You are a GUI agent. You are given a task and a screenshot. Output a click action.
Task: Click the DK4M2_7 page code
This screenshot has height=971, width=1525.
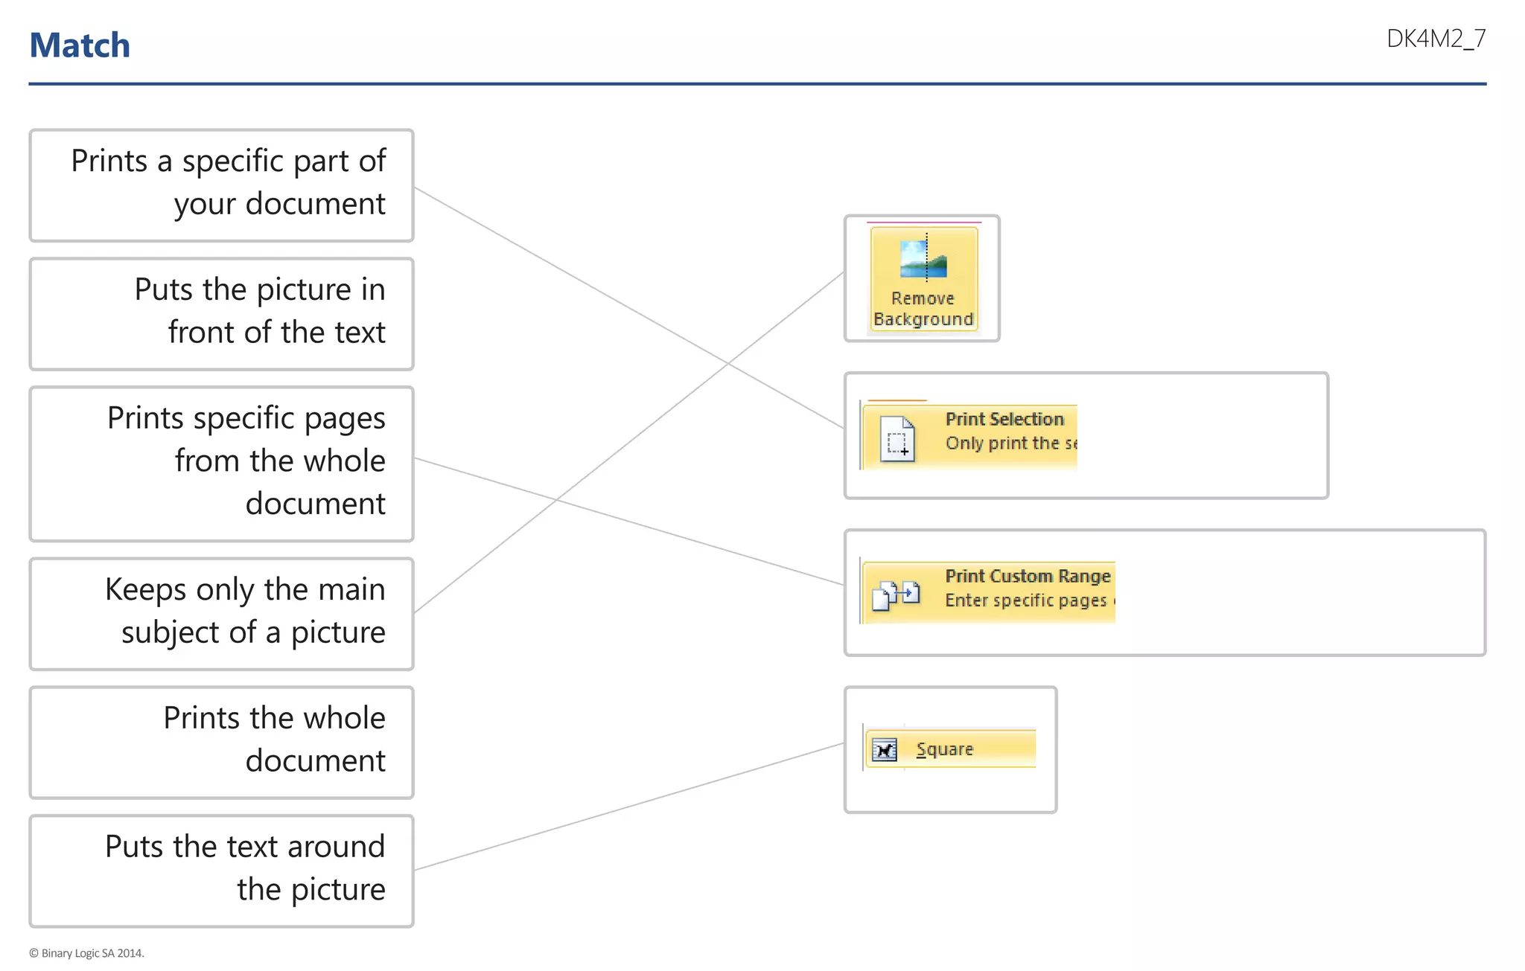(1435, 39)
